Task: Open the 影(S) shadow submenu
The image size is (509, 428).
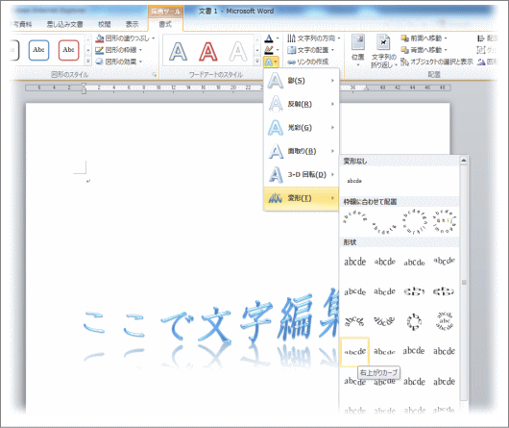Action: (x=302, y=81)
